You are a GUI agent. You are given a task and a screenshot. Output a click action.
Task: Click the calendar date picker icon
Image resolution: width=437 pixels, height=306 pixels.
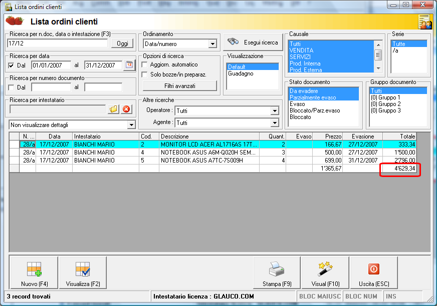click(x=129, y=65)
